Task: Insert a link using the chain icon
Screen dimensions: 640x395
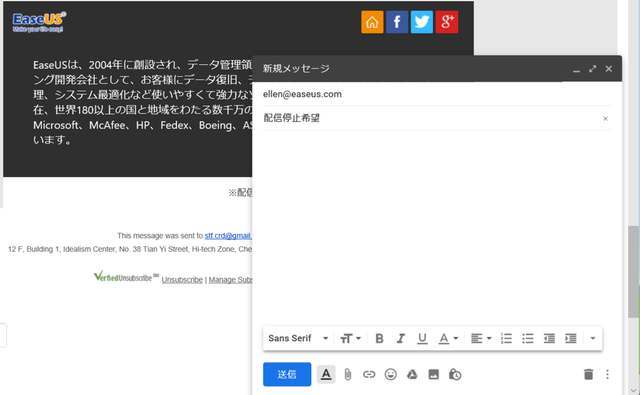Action: 369,374
